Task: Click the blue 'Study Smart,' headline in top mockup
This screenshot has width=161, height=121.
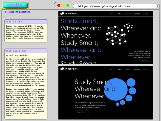Action: [79, 21]
